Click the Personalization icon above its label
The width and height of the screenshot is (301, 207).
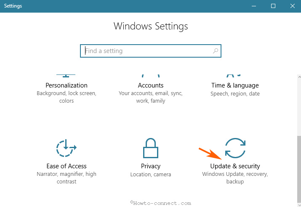tap(66, 75)
